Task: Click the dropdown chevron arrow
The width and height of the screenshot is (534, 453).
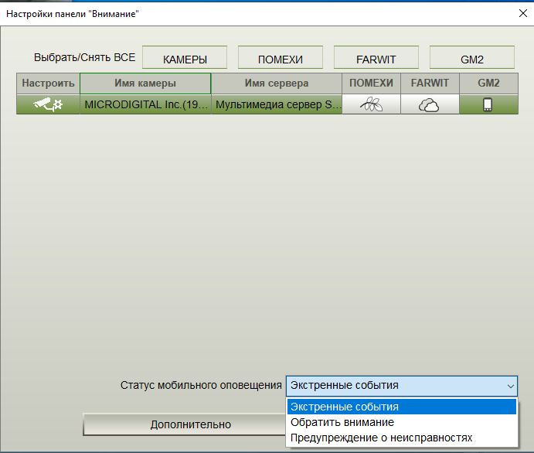Action: click(x=510, y=387)
